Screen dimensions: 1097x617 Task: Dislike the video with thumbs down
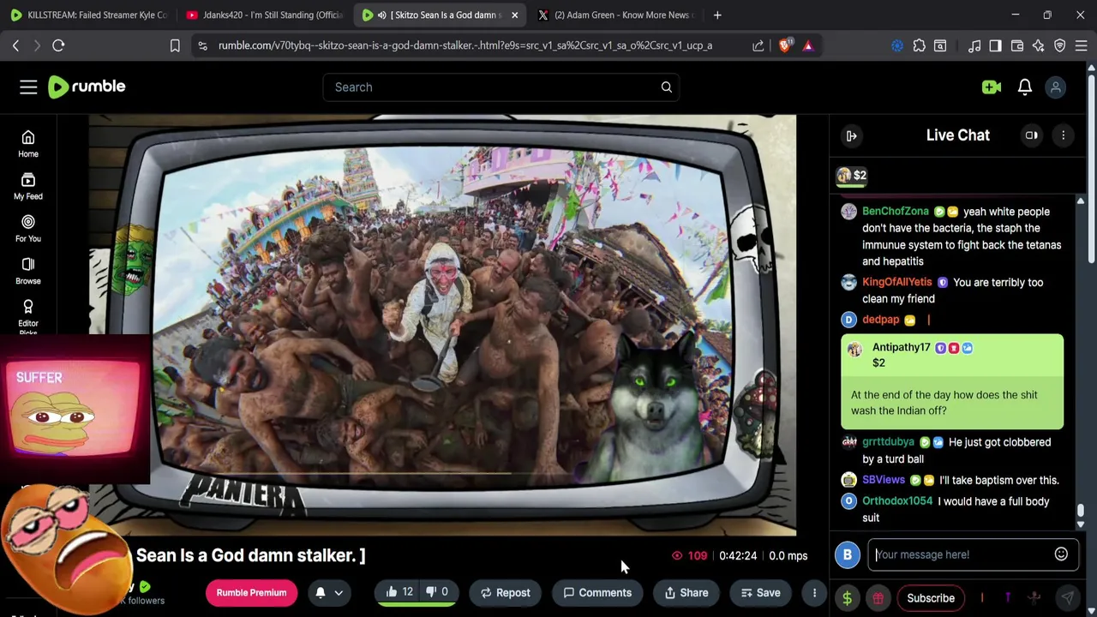point(437,592)
